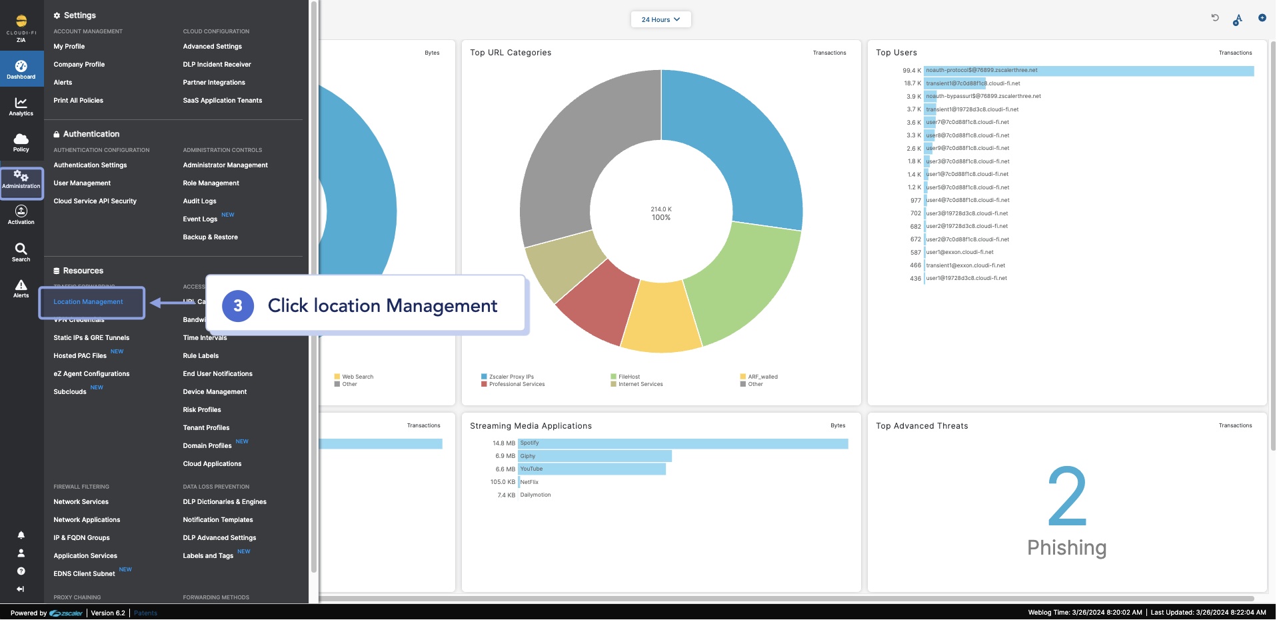
Task: Click the Spotify bar in Streaming Media
Action: click(x=683, y=443)
